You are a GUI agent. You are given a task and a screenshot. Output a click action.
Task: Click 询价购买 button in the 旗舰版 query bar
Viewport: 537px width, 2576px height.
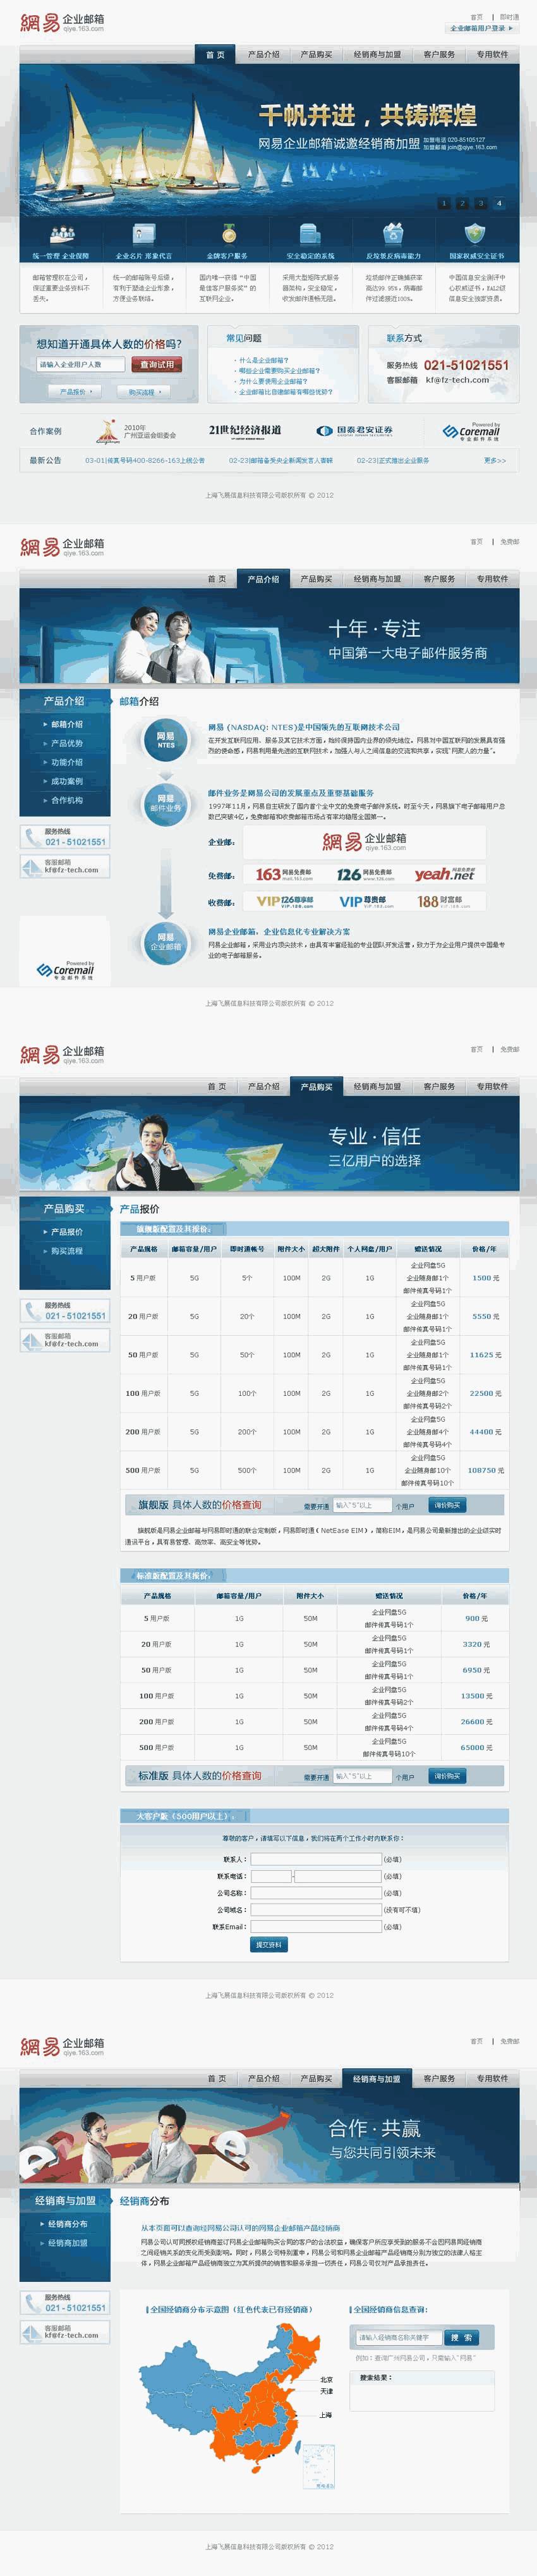pos(446,1505)
